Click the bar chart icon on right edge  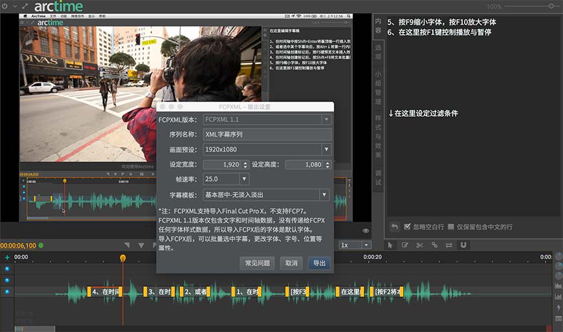click(x=558, y=296)
